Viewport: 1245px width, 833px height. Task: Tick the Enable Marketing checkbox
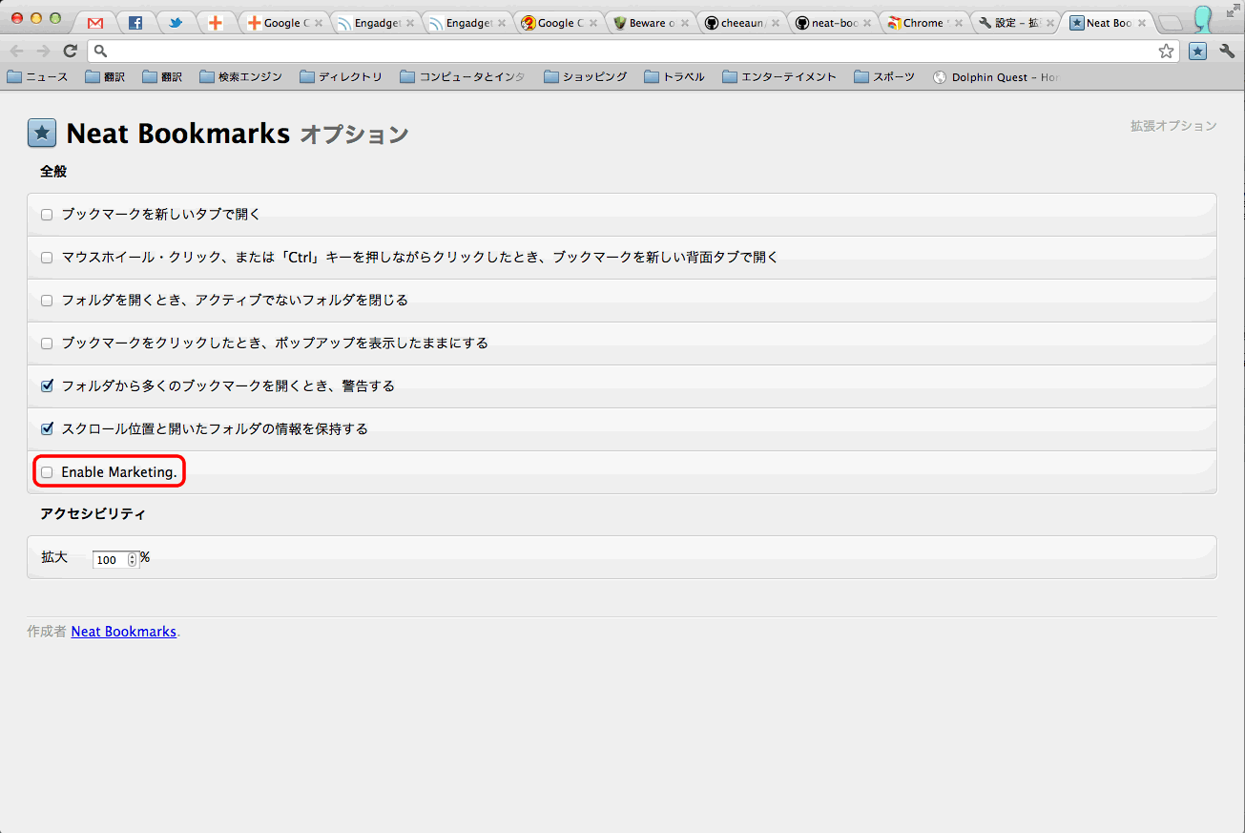(x=47, y=472)
